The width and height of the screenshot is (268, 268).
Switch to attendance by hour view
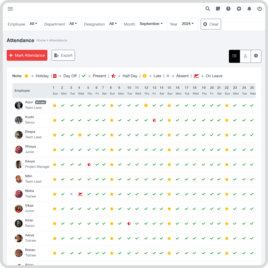(256, 56)
